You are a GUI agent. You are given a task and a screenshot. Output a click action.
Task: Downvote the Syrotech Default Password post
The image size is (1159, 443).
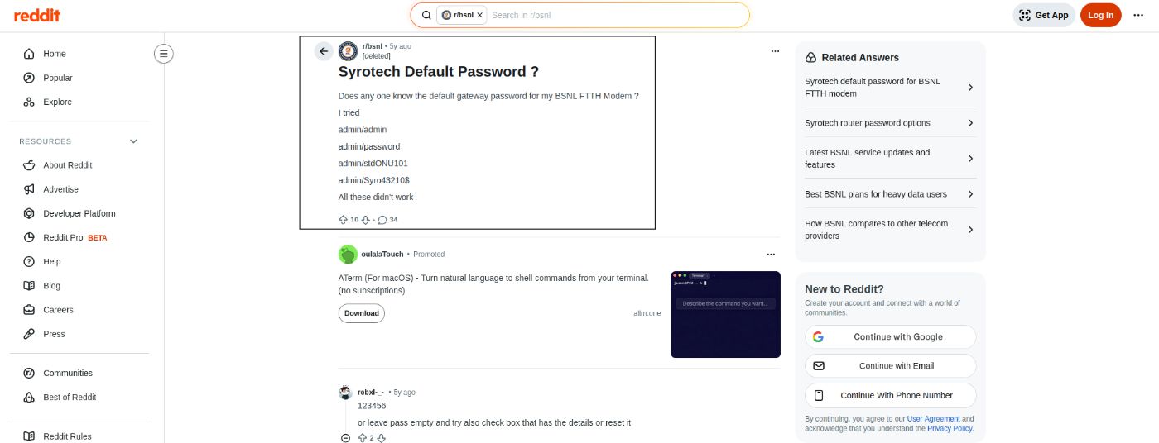366,220
